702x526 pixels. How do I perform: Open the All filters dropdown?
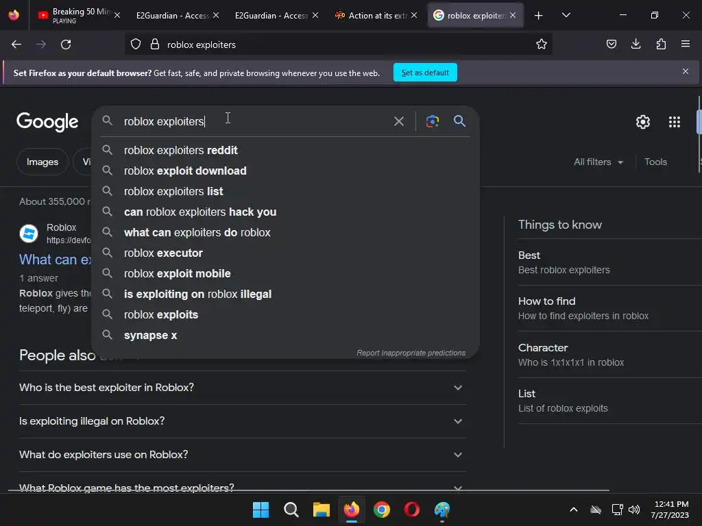[x=598, y=162]
